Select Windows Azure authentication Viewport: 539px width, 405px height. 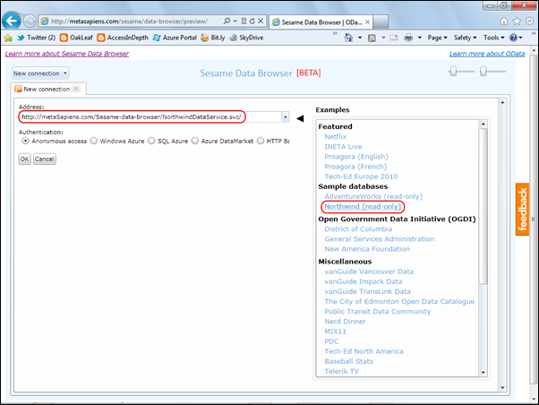point(94,141)
